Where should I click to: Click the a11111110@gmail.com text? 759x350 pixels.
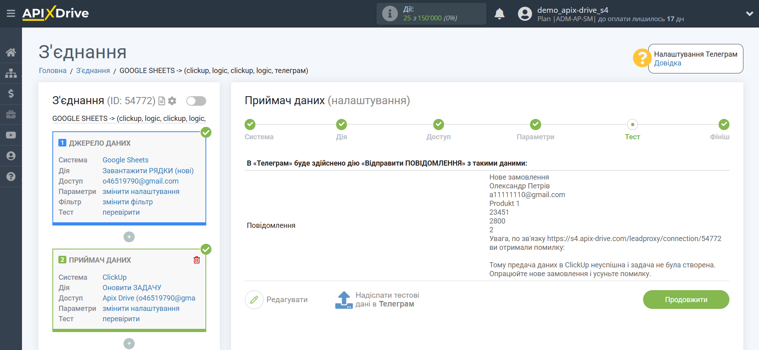coord(527,195)
